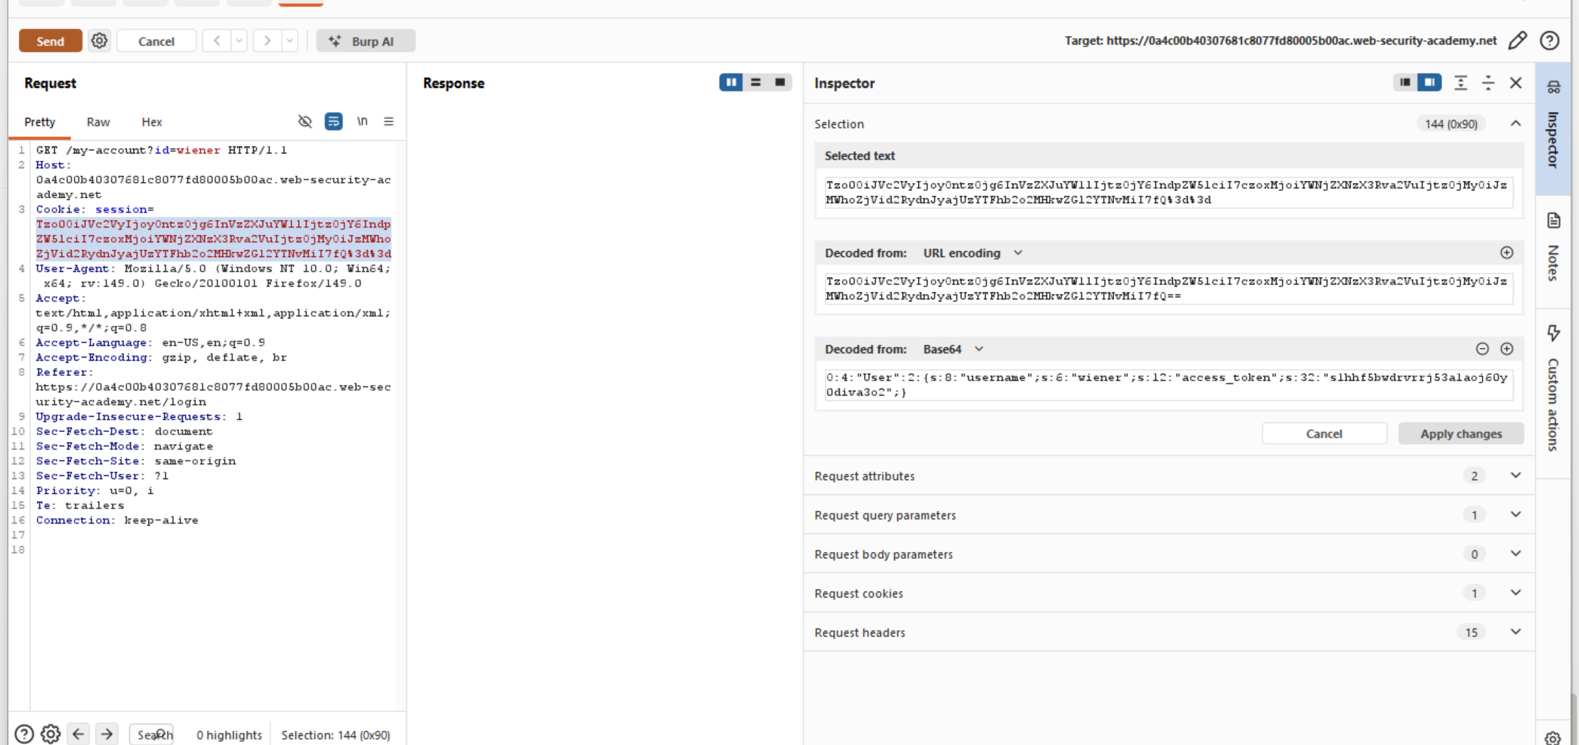Click the 'Connection: keep-alive' header line
The width and height of the screenshot is (1579, 745).
point(117,520)
